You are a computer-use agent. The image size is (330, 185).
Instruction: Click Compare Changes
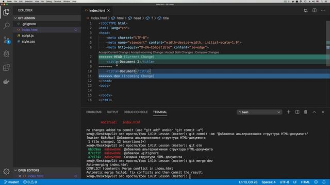(207, 52)
